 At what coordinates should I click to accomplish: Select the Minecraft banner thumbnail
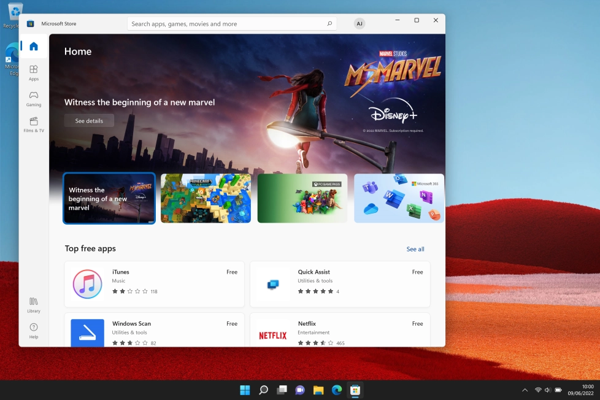point(206,198)
